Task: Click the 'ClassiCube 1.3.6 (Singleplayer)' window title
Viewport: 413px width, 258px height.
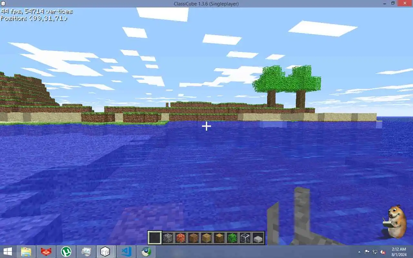Action: (206, 4)
